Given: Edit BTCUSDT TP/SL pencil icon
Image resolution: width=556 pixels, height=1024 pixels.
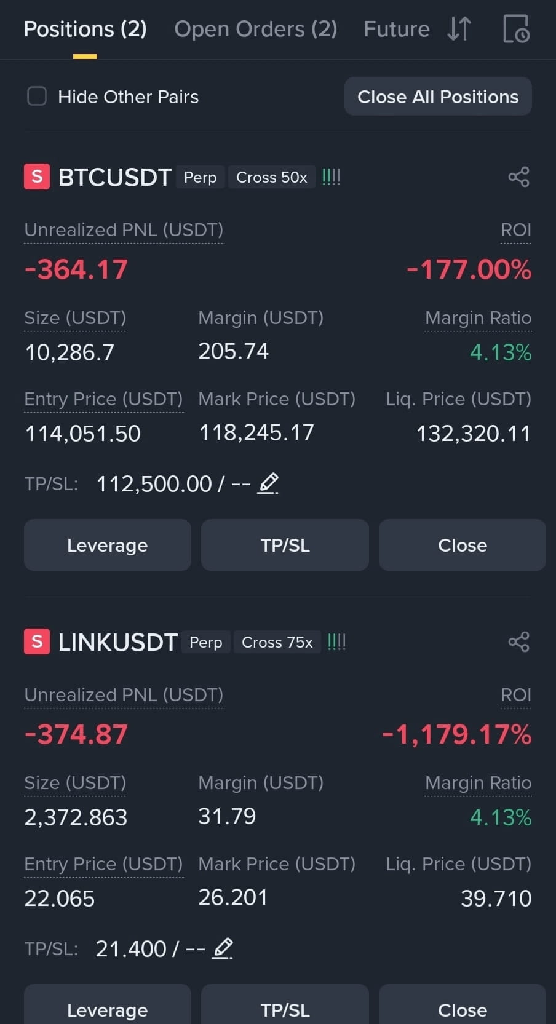Looking at the screenshot, I should pos(268,483).
